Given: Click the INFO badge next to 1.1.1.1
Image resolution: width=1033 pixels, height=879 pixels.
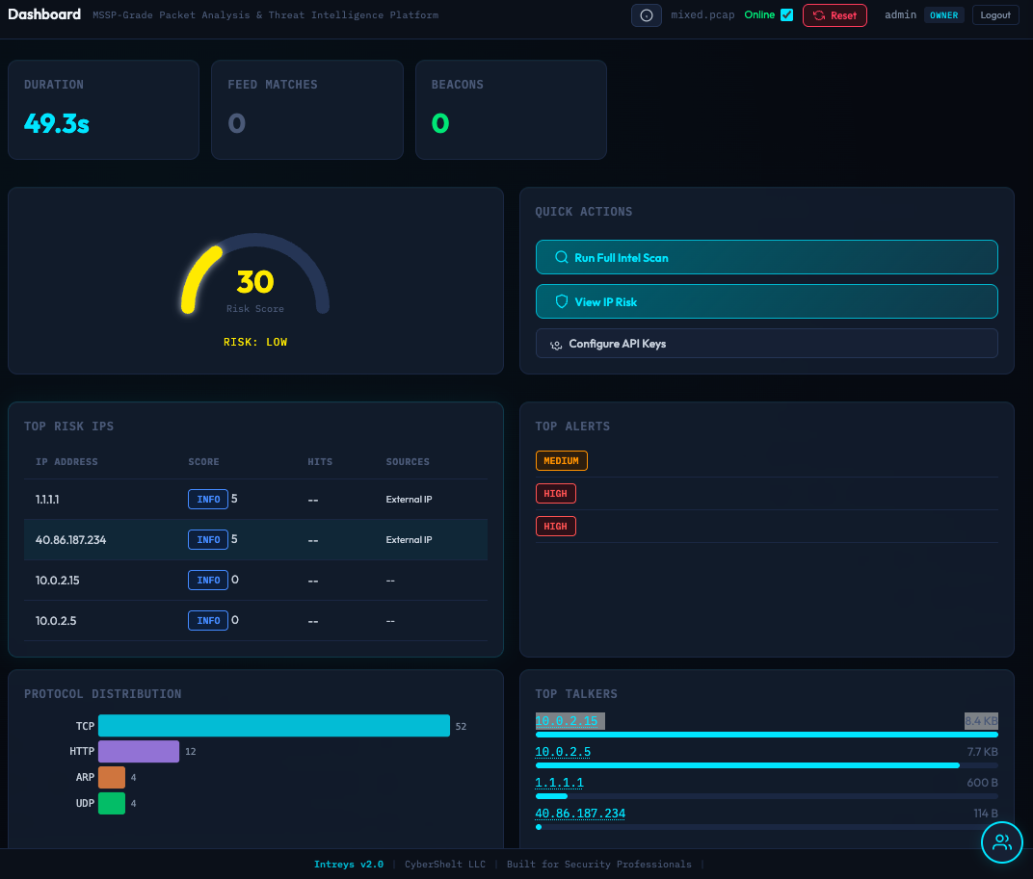Looking at the screenshot, I should tap(207, 499).
